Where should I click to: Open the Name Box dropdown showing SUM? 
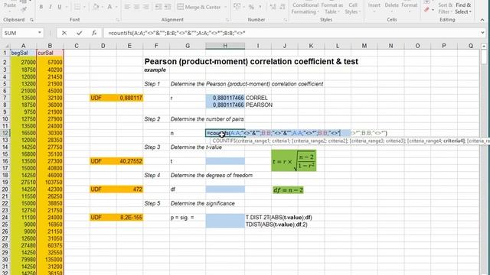click(40, 33)
